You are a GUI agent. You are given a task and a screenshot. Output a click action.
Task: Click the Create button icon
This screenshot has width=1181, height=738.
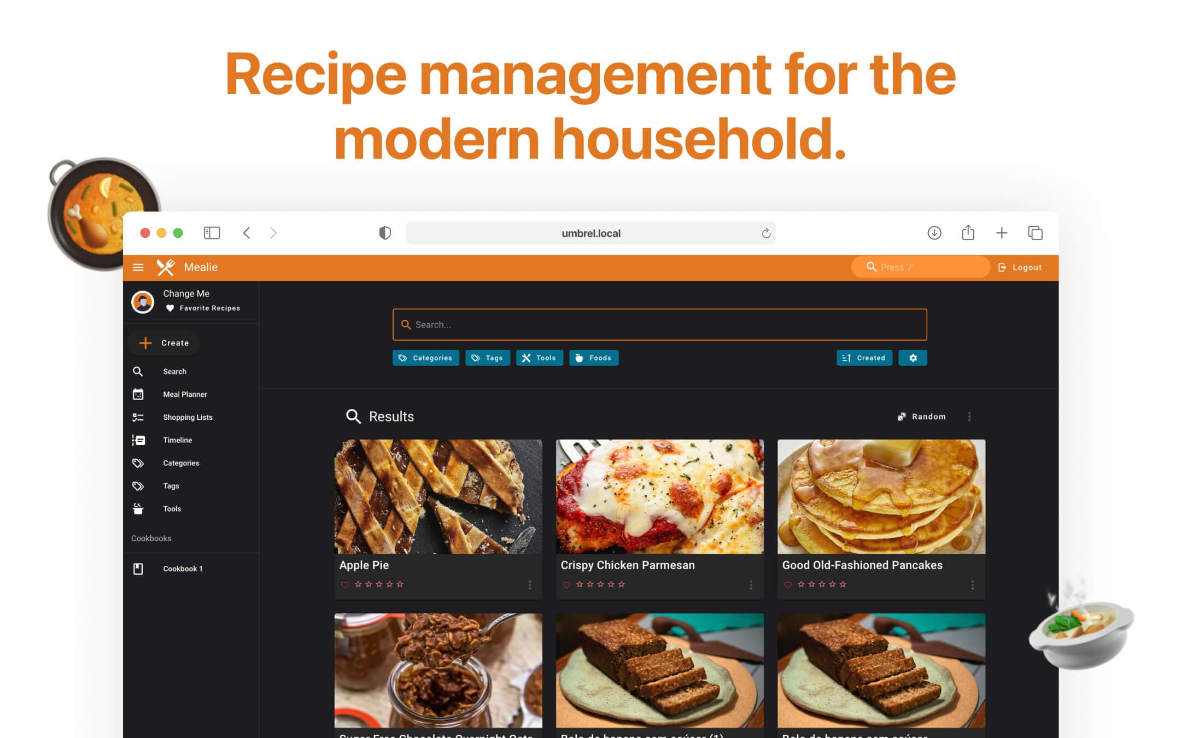146,343
